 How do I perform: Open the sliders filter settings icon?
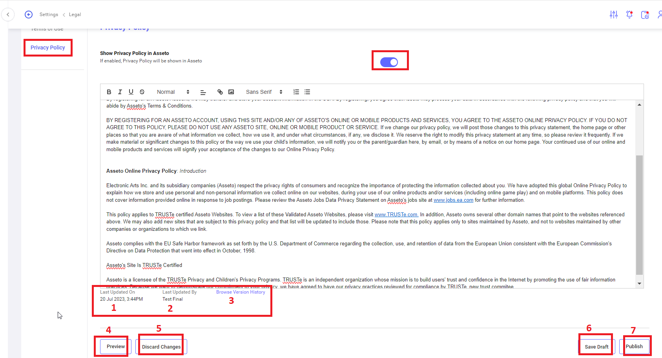(614, 15)
